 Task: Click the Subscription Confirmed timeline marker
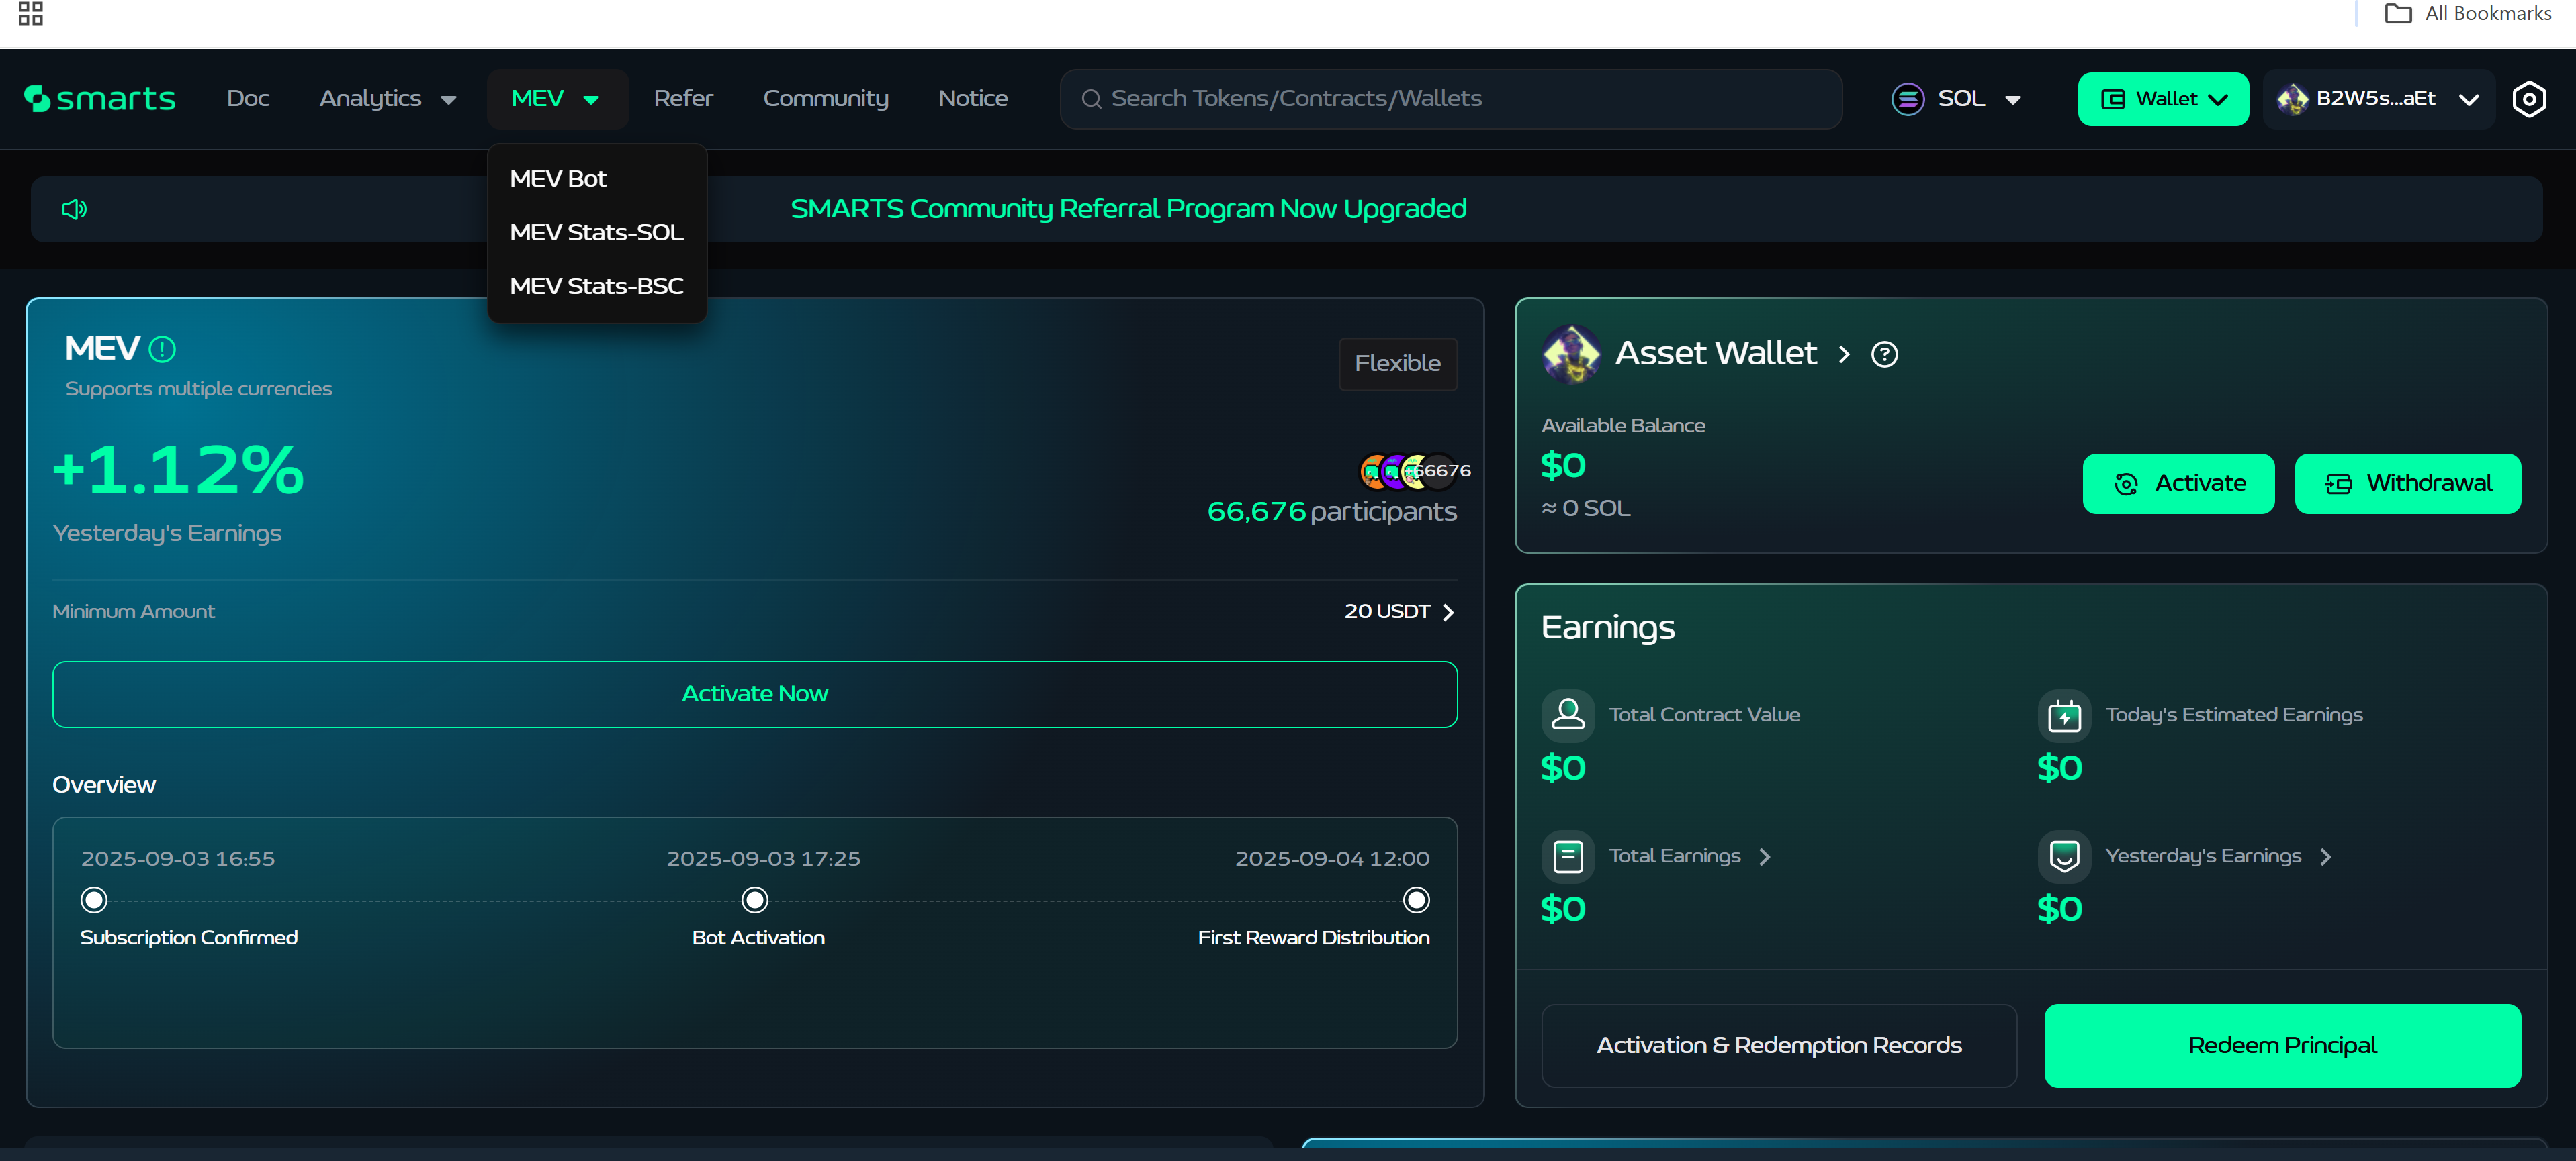94,900
